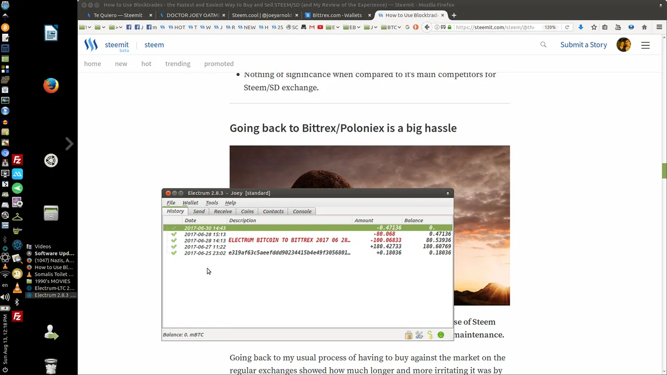Open the log out user icon

pyautogui.click(x=51, y=332)
